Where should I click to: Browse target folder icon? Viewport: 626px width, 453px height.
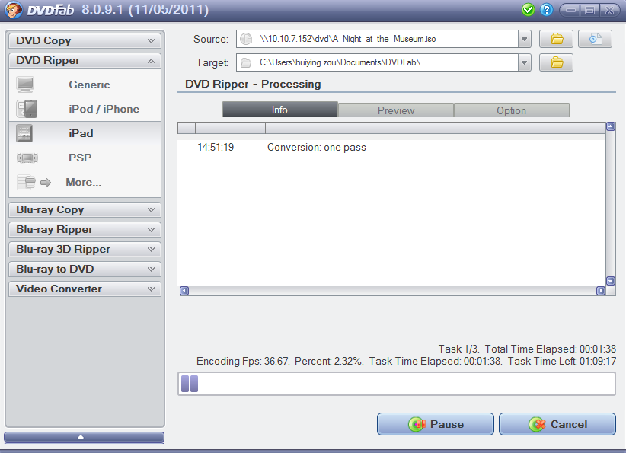556,62
